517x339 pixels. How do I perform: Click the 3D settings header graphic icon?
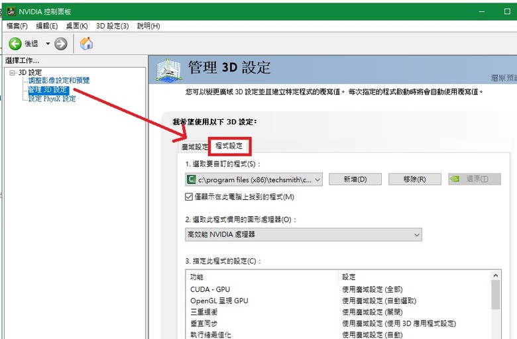click(x=169, y=70)
